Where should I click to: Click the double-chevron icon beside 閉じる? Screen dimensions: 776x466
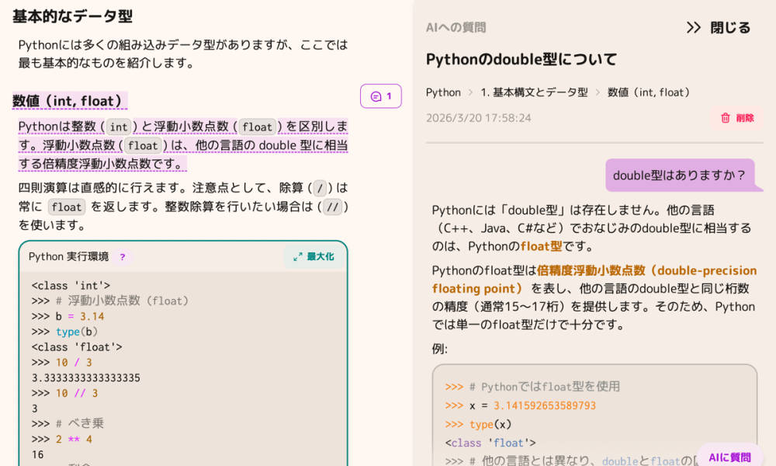(693, 26)
